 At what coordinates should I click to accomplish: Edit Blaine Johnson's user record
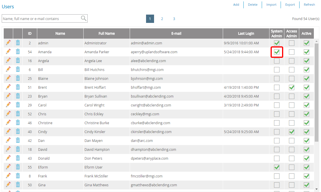(x=8, y=78)
